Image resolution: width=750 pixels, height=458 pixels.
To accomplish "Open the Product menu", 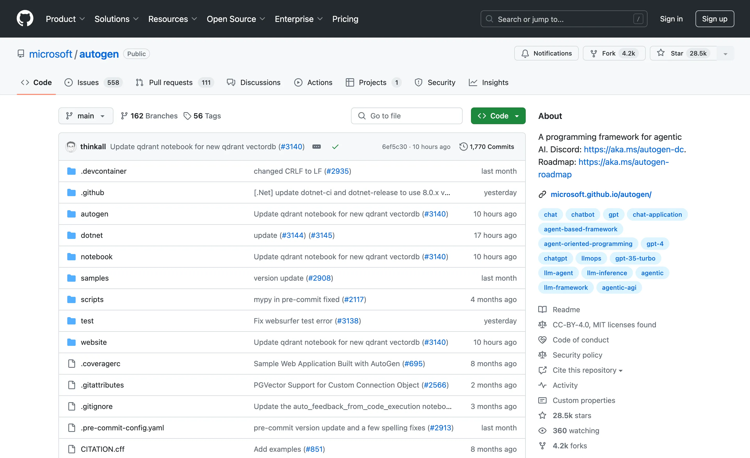I will coord(65,19).
